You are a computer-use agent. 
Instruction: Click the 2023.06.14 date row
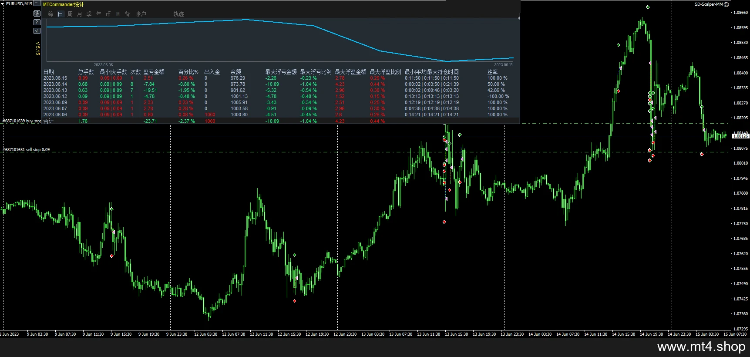55,84
